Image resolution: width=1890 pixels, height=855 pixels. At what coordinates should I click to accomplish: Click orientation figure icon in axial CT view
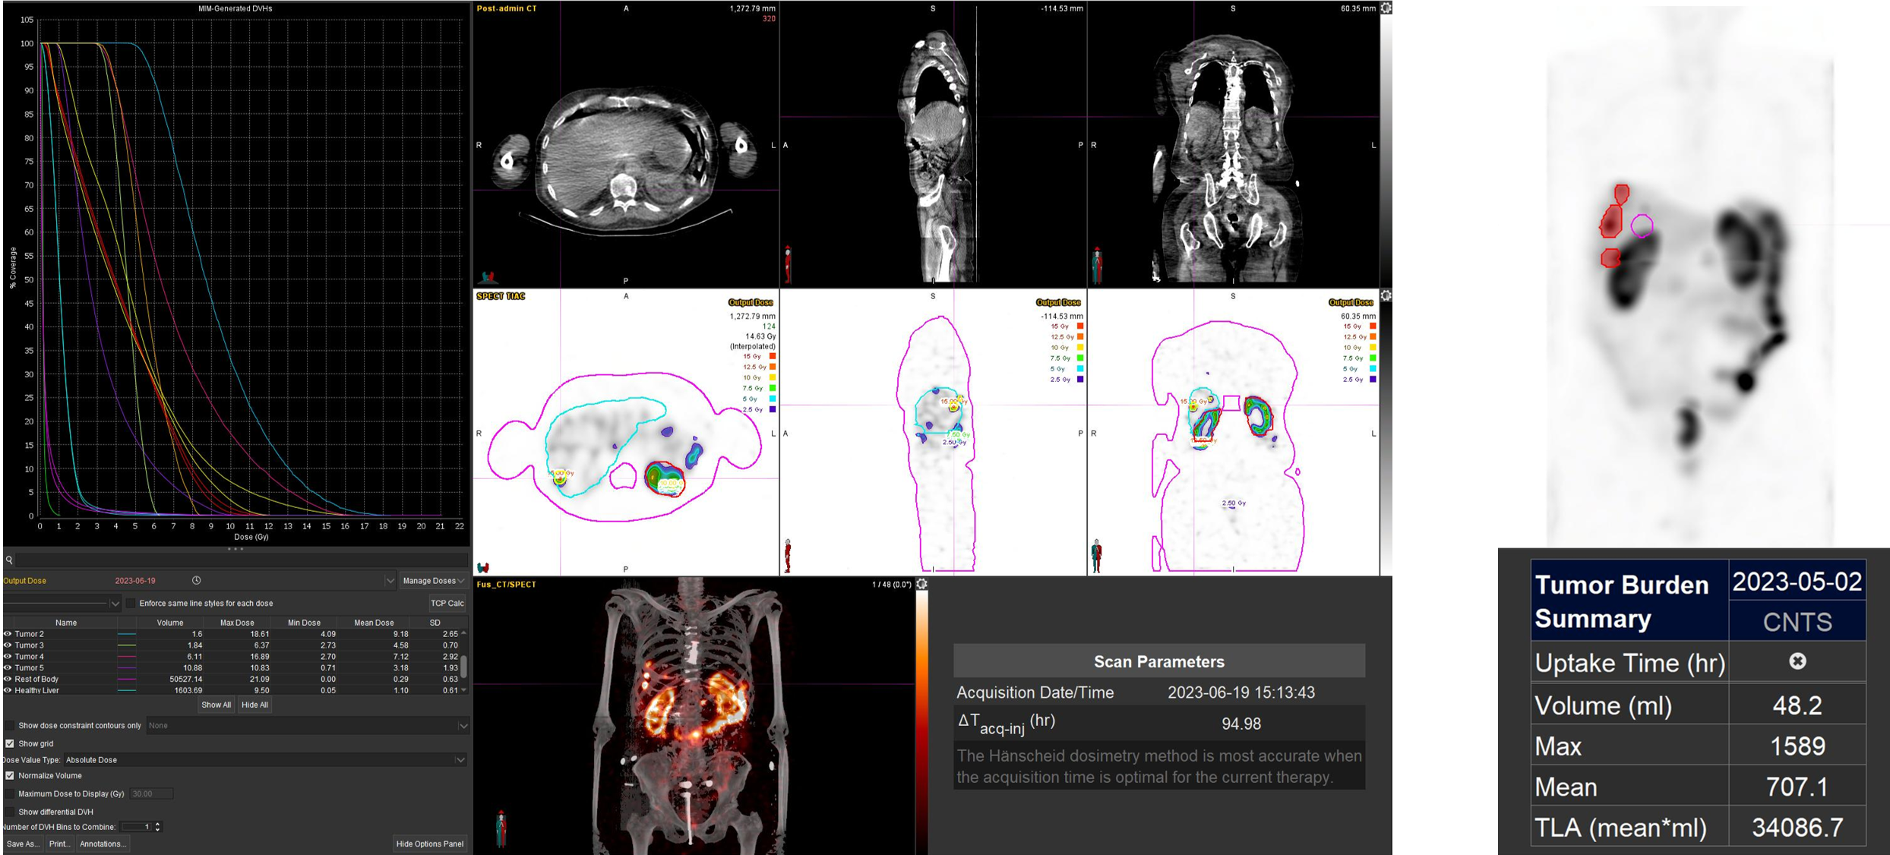488,277
